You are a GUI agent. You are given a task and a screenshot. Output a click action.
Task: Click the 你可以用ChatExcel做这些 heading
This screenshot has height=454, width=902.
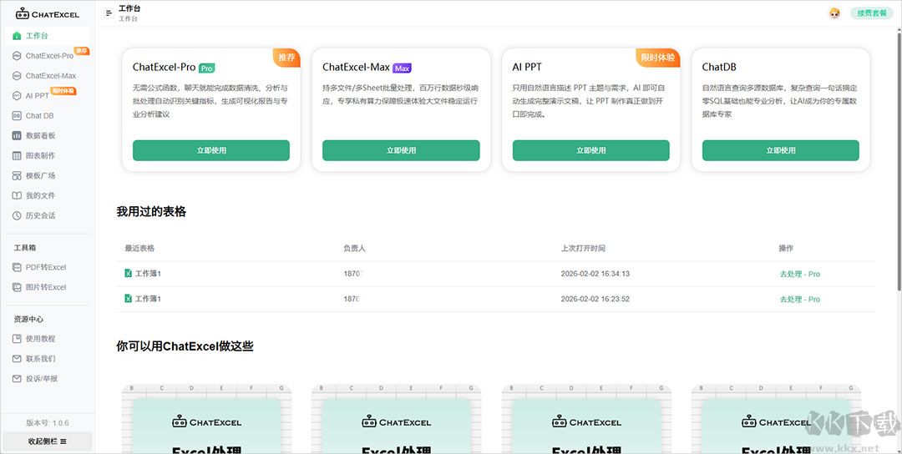coord(185,346)
